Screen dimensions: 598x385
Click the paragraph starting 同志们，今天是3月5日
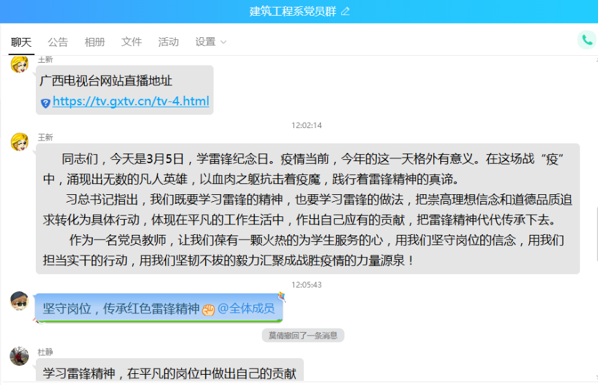pos(304,169)
